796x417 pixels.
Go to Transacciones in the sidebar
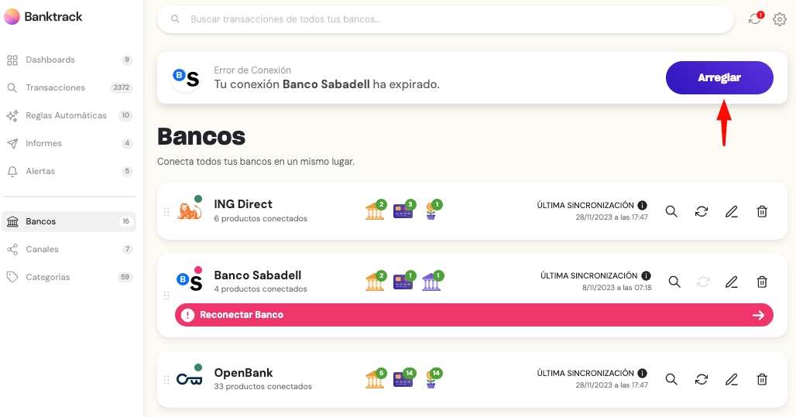55,87
